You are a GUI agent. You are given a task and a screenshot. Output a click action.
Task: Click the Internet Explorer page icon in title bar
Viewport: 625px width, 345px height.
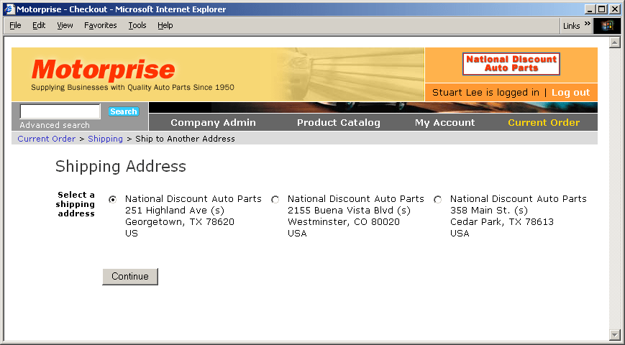click(9, 9)
